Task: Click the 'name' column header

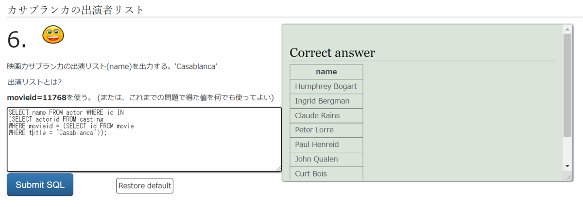Action: (x=326, y=72)
